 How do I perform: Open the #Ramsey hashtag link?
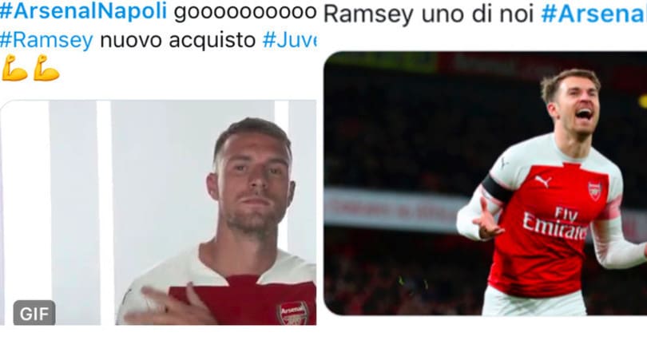tap(46, 41)
